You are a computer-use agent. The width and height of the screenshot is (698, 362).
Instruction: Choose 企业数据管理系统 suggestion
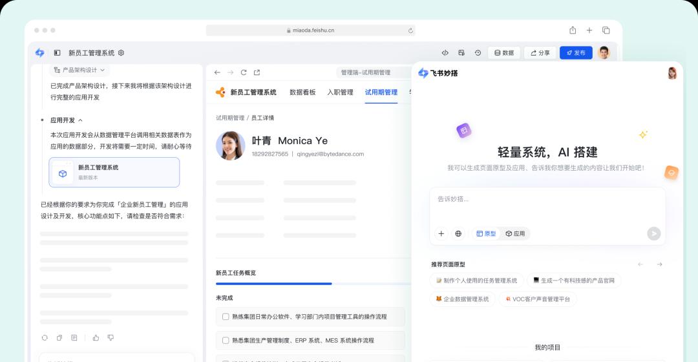462,299
